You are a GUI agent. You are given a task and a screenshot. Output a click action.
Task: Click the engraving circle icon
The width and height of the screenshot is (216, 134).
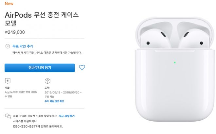coord(8,46)
